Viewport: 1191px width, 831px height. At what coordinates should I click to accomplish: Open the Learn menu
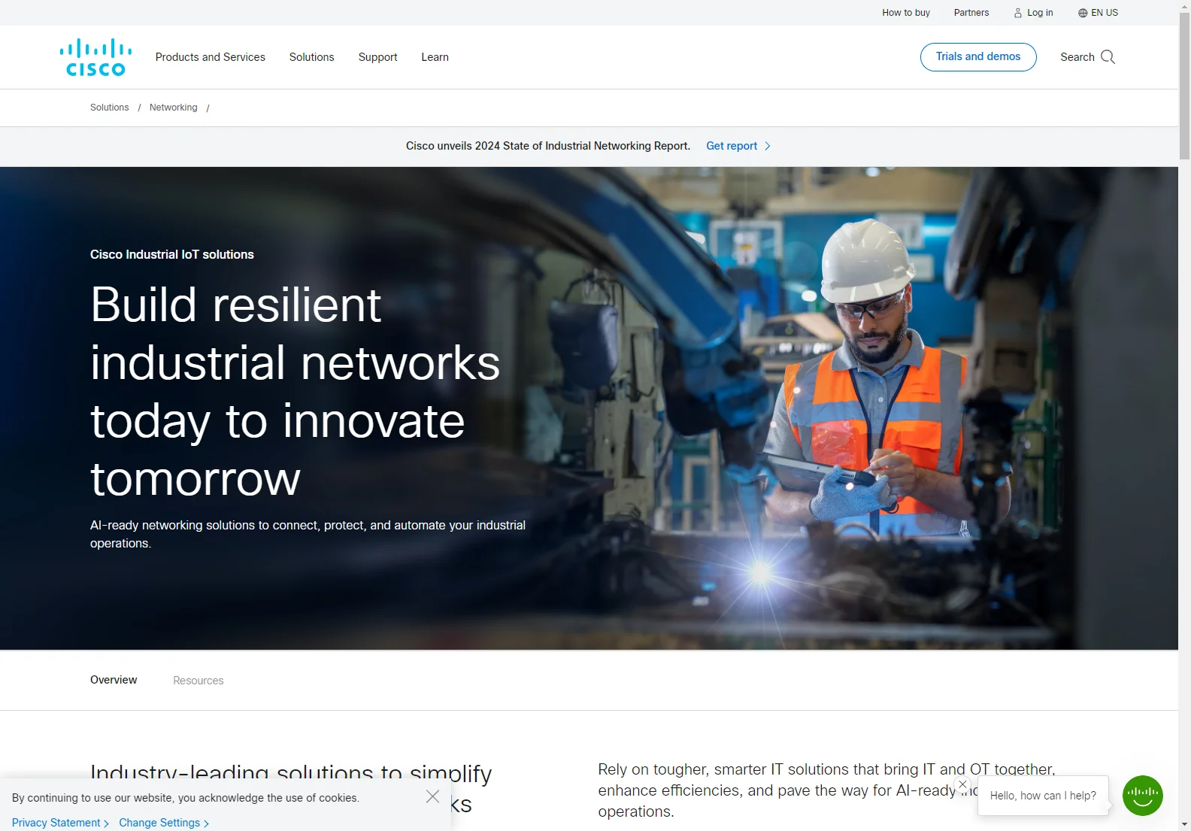pos(435,57)
